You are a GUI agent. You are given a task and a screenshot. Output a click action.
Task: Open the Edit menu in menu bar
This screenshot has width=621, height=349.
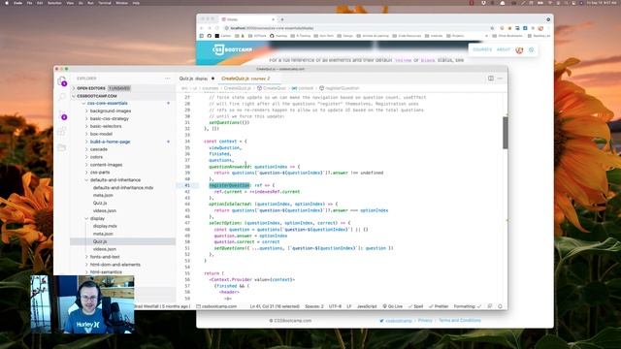coord(40,3)
